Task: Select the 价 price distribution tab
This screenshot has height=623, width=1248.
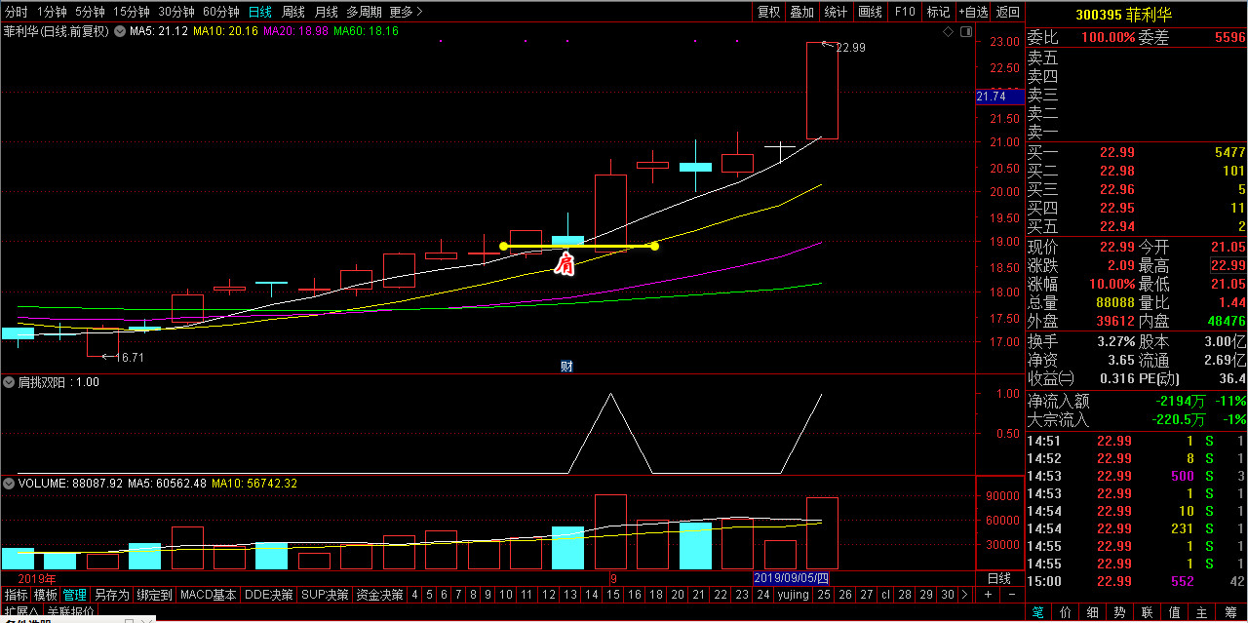Action: 1066,612
